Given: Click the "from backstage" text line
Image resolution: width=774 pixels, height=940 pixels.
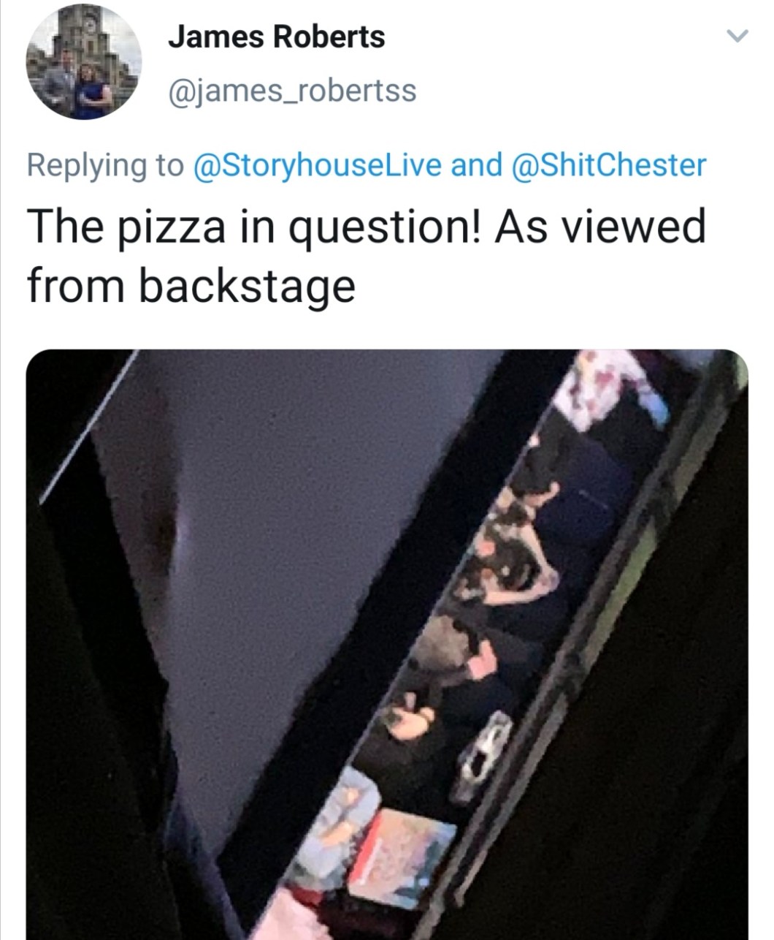Looking at the screenshot, I should coord(191,285).
